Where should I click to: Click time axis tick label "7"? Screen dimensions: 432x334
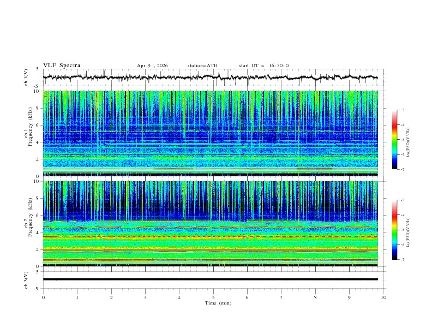(x=281, y=297)
